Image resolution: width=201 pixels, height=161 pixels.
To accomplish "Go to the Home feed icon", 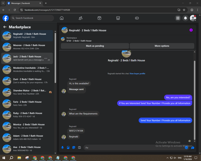I will click(62, 18).
